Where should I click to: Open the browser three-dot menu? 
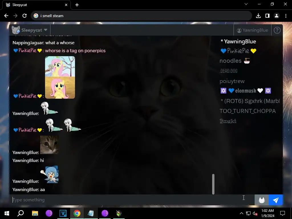click(x=286, y=16)
